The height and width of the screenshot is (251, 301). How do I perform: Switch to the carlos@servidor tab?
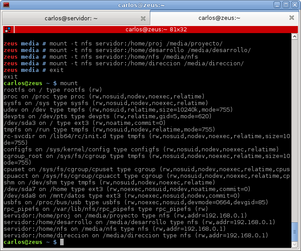[76, 18]
